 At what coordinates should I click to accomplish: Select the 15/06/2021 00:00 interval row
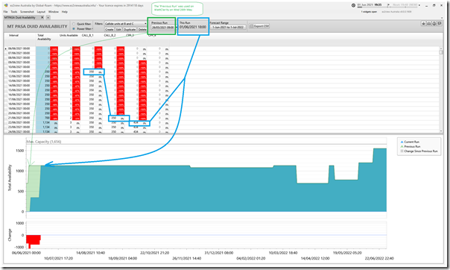(19, 90)
